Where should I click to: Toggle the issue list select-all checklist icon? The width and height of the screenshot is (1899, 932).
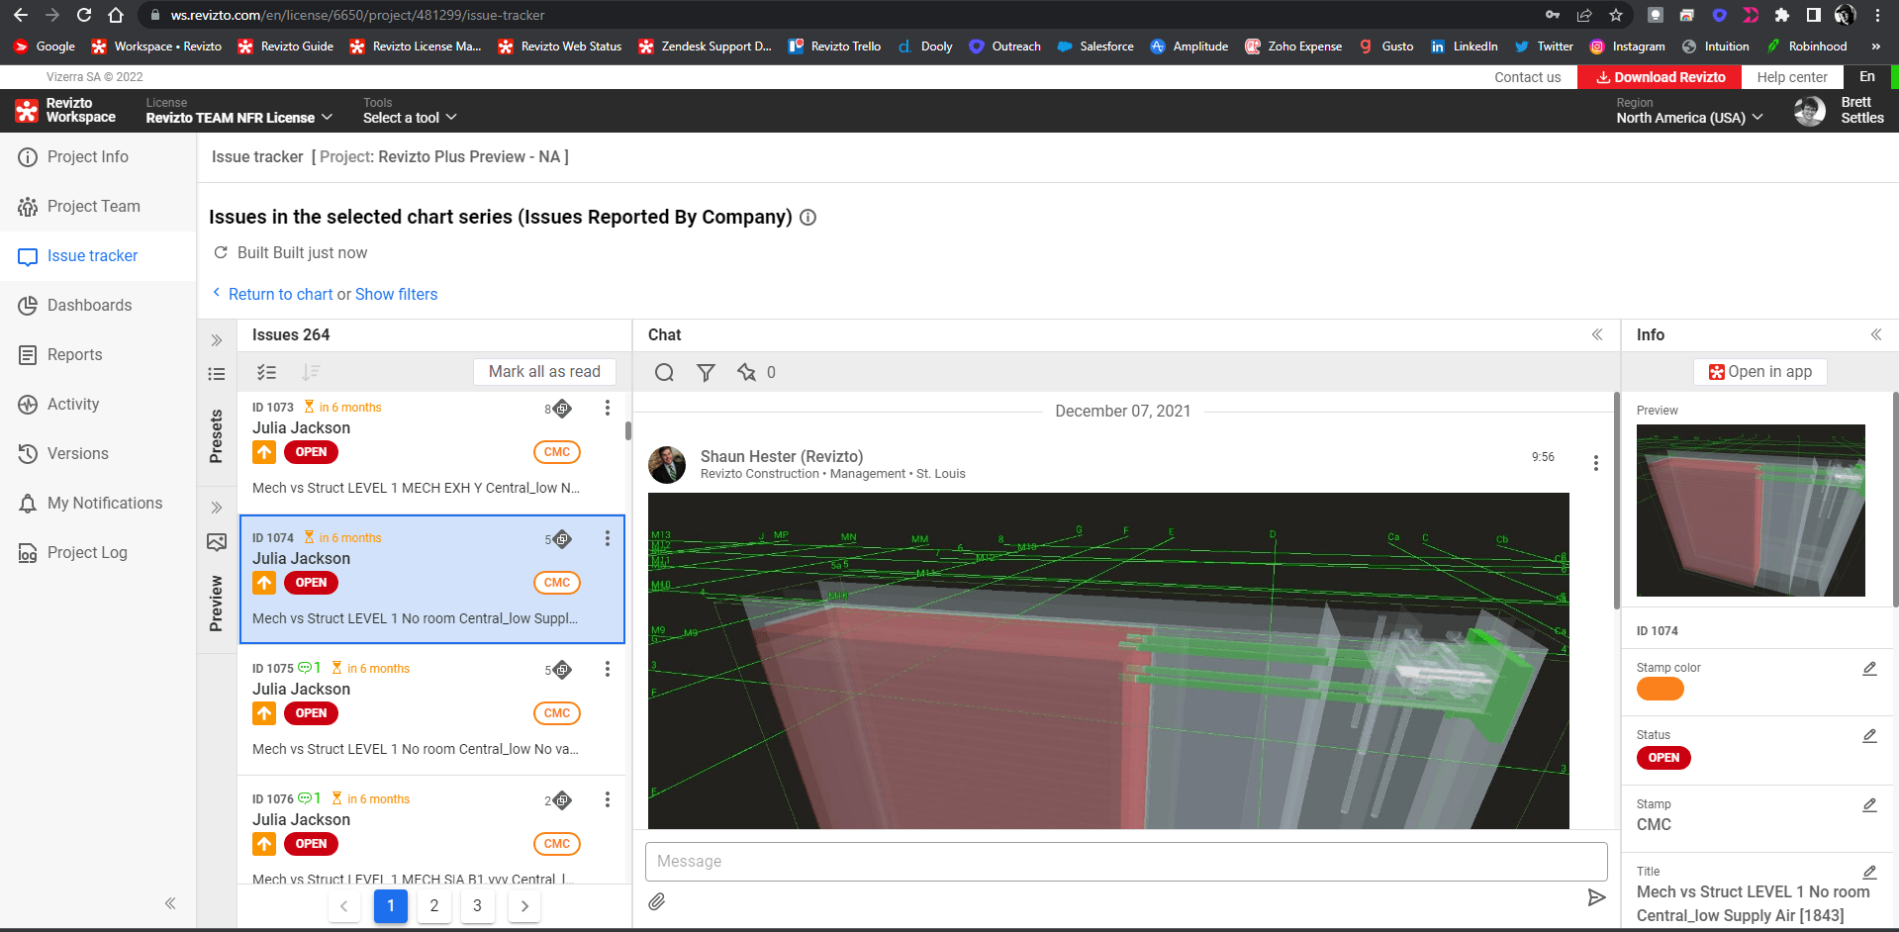[x=266, y=372]
